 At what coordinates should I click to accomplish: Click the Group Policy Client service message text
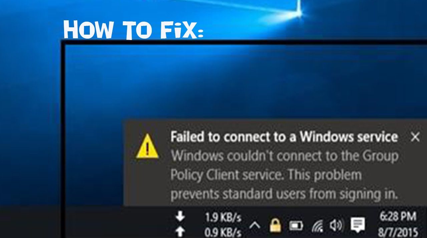click(x=284, y=175)
